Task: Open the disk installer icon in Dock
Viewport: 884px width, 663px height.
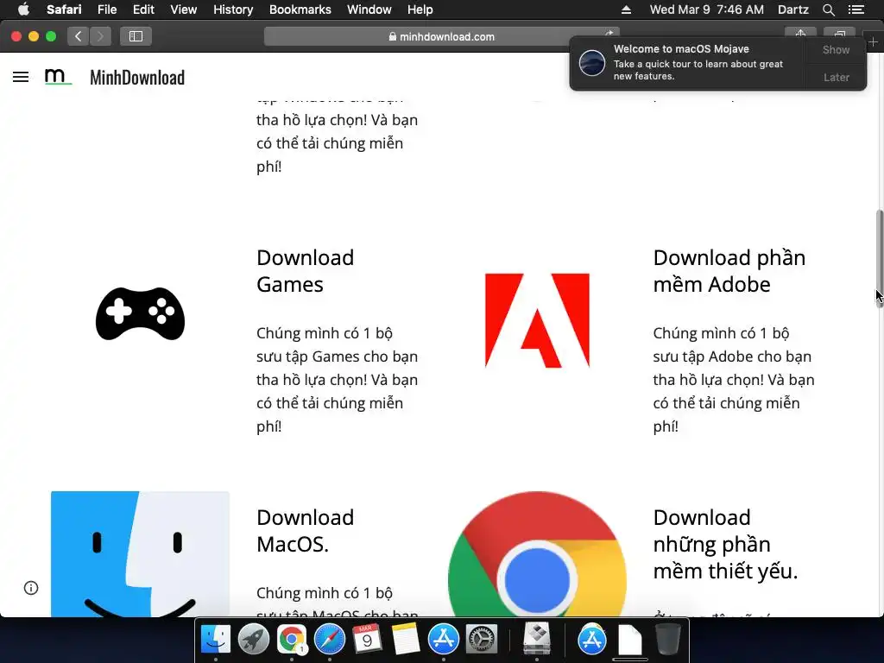Action: (536, 640)
